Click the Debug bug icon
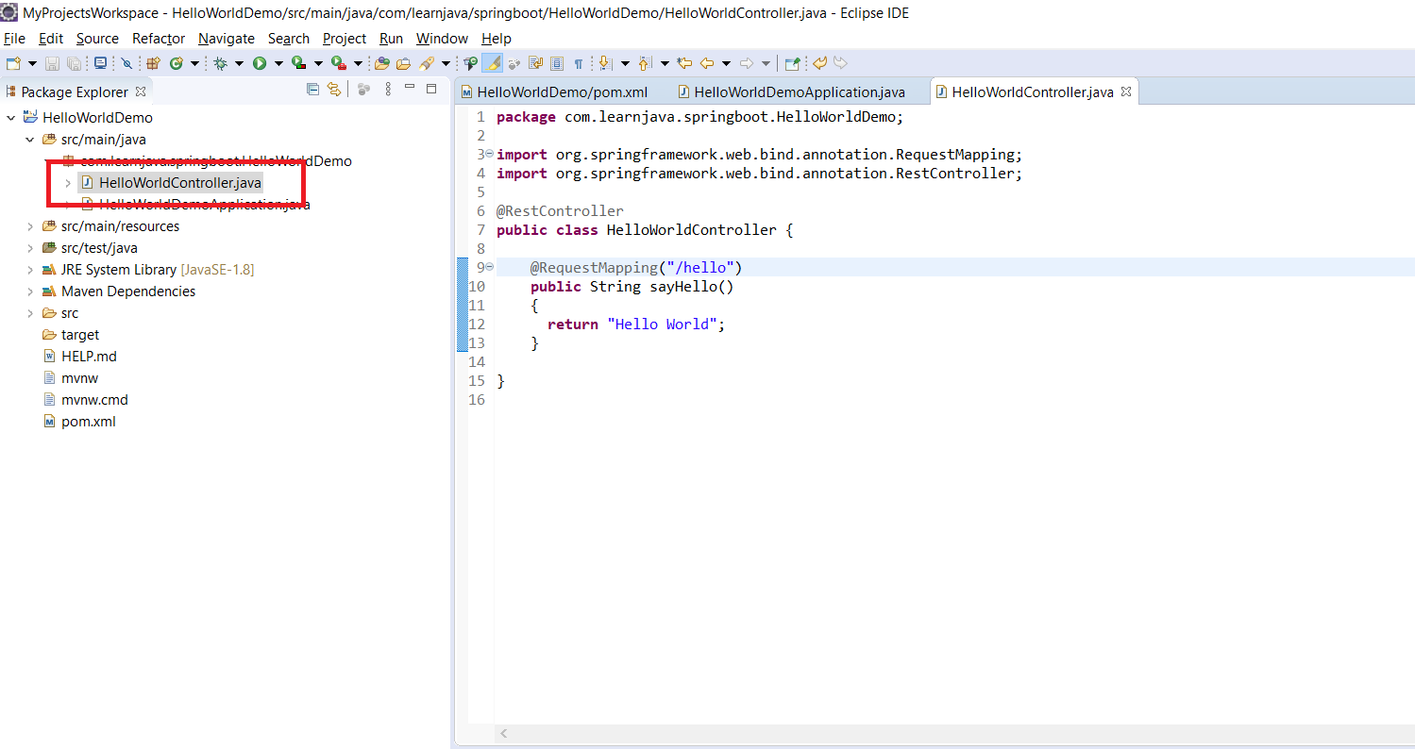 220,63
